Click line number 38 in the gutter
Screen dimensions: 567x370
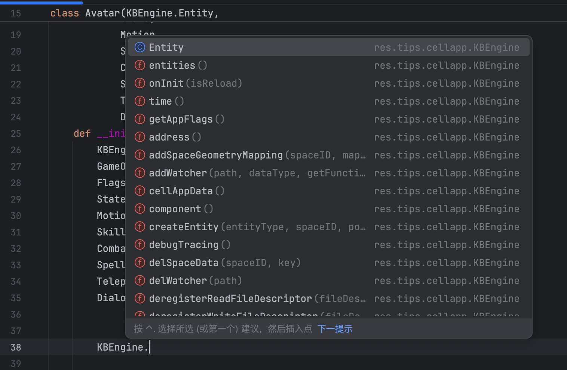click(16, 347)
